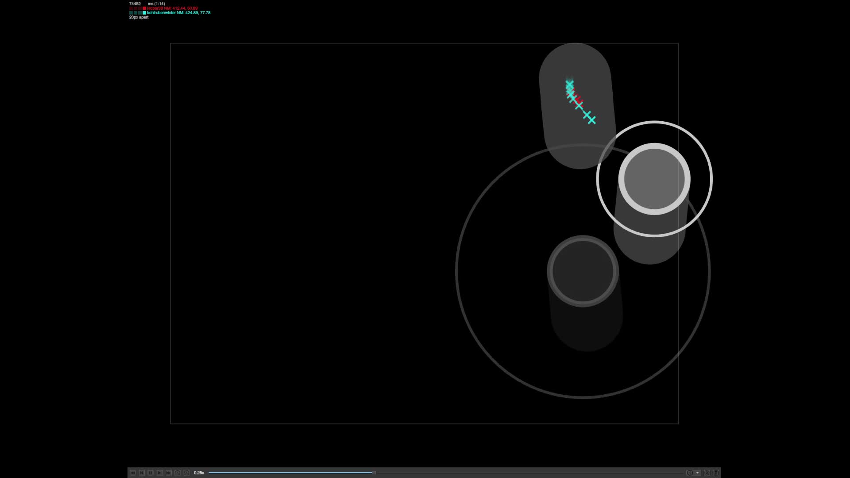The image size is (850, 478).
Task: Select the Hober38 NM replay label
Action: (x=173, y=8)
